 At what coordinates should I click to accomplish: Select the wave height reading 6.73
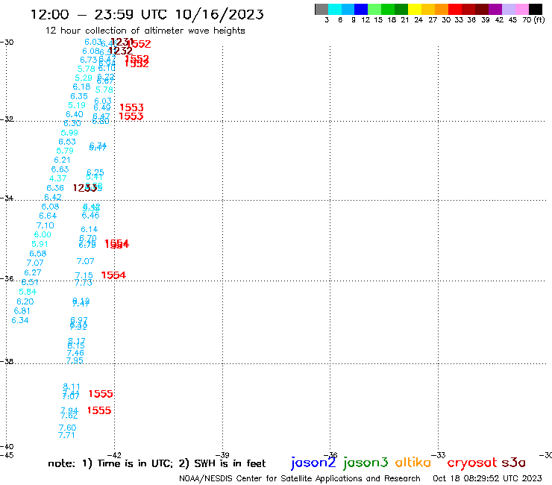pos(88,60)
